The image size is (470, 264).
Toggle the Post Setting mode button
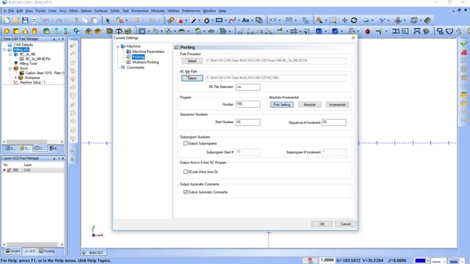tap(282, 105)
